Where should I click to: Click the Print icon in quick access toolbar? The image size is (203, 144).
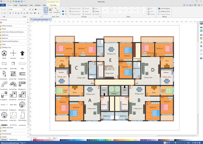(19, 2)
